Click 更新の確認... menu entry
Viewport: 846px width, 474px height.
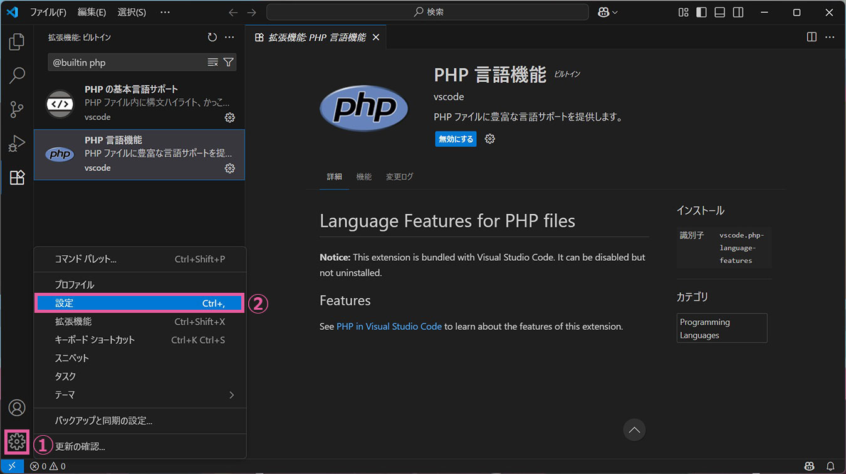tap(139, 446)
